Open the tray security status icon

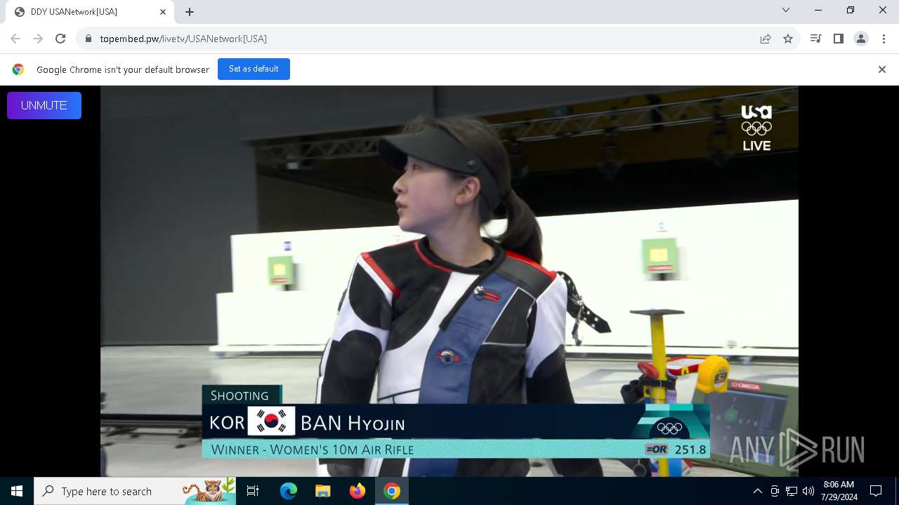[x=775, y=491]
